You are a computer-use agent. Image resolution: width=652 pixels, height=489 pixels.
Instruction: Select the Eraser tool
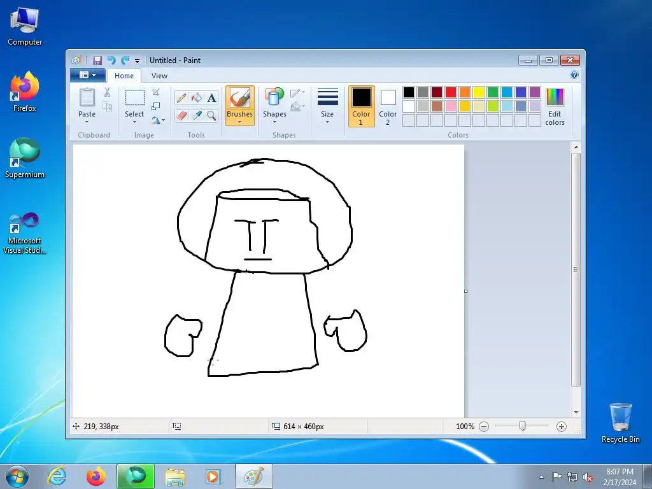(x=181, y=115)
